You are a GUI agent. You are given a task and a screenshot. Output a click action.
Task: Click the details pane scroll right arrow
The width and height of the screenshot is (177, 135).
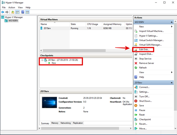(131, 129)
